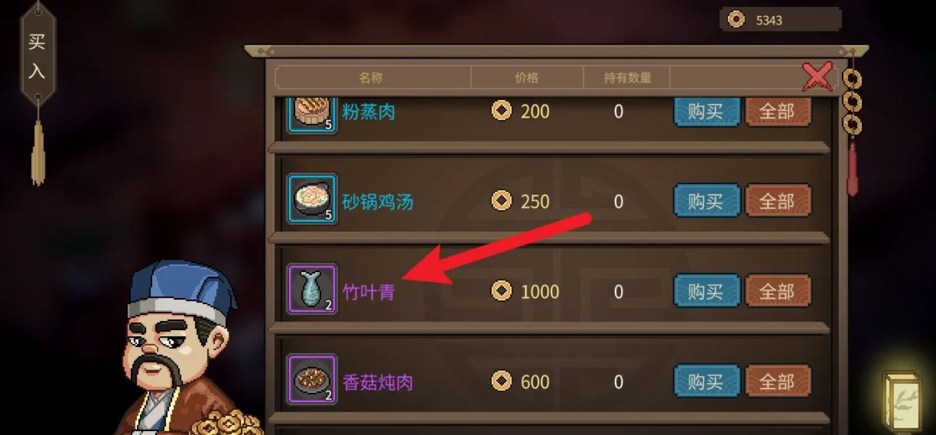Click the gold coin icon beside 5343

pos(736,20)
